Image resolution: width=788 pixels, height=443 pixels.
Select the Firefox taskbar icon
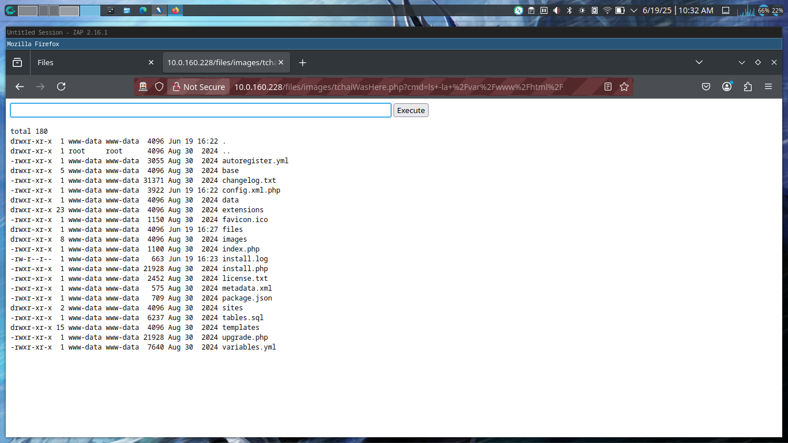[x=175, y=10]
